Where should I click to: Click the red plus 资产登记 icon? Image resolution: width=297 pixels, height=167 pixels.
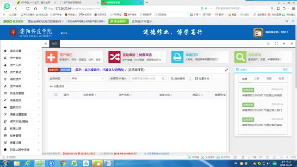tap(51, 57)
